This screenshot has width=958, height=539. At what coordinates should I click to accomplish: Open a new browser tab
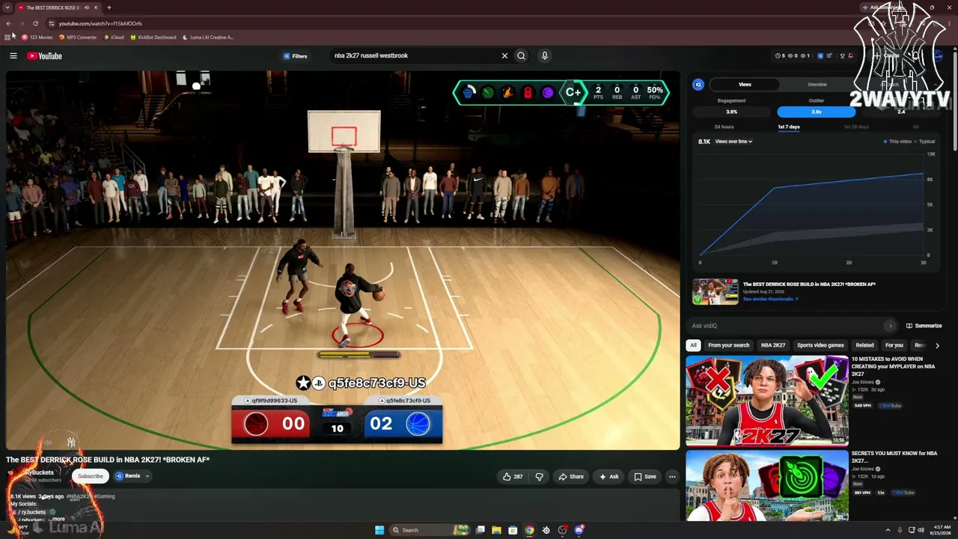click(x=109, y=7)
